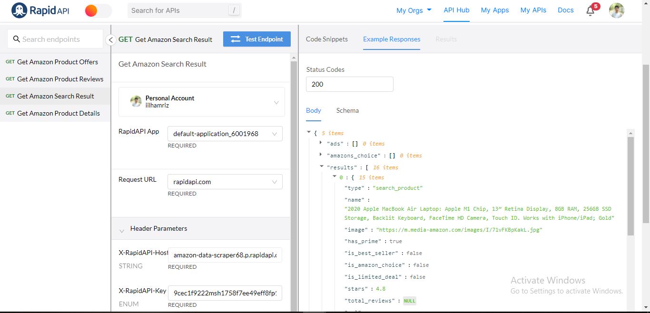Expand the "ads" JSON node
Viewport: 650px width, 313px height.
coord(321,143)
